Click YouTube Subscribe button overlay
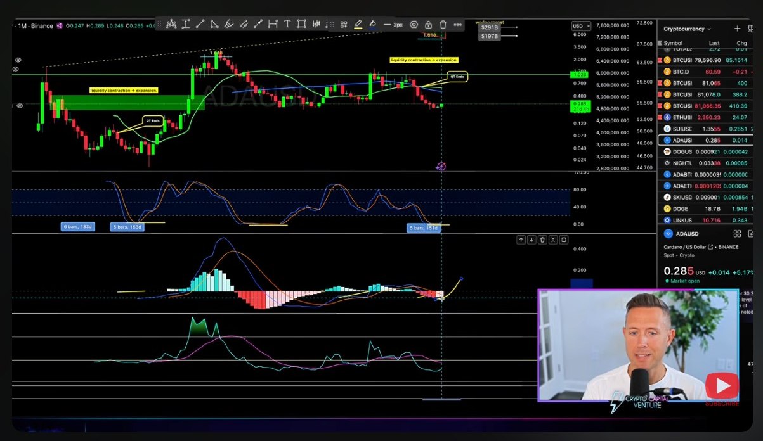 coord(722,388)
